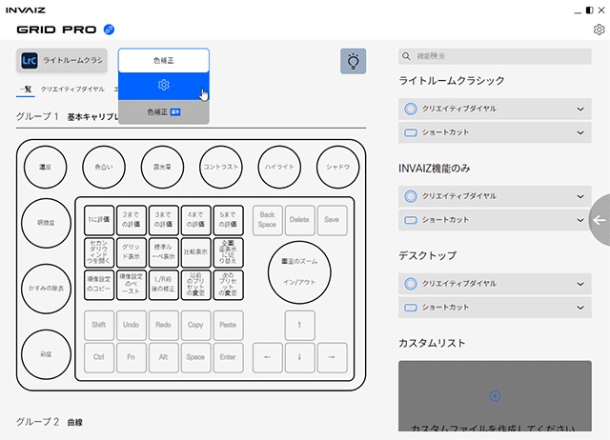
Task: Click the plus icon in the custom list area
Action: point(493,395)
